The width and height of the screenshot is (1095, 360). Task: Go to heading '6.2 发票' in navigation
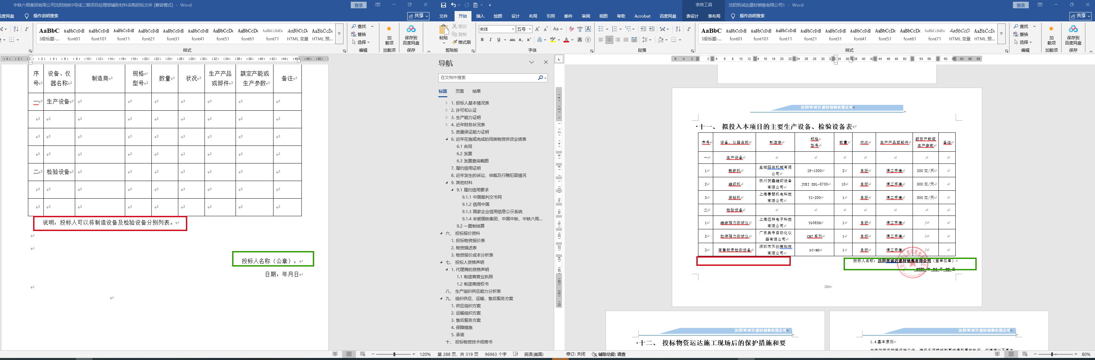[x=464, y=153]
